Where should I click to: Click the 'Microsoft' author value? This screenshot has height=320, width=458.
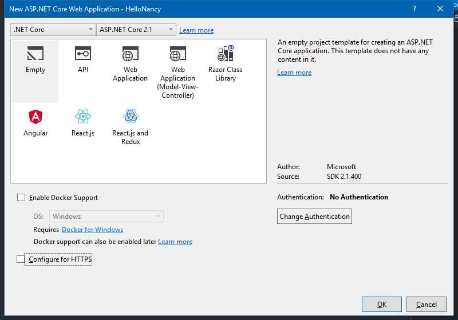click(341, 166)
